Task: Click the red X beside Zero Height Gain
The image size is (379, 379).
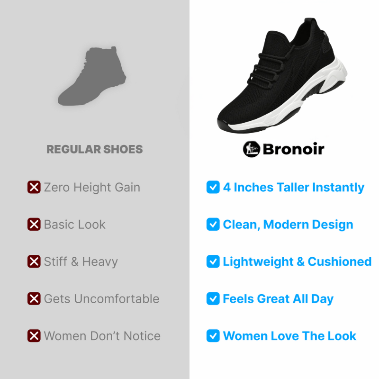Action: click(34, 187)
